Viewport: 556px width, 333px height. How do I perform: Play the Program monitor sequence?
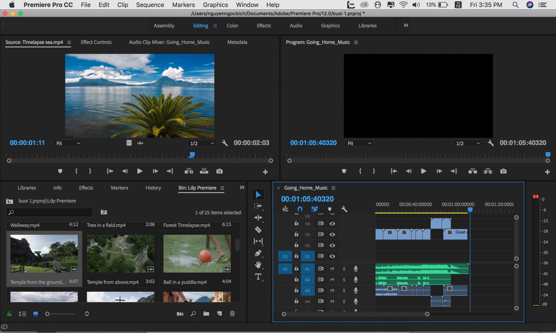tap(423, 171)
